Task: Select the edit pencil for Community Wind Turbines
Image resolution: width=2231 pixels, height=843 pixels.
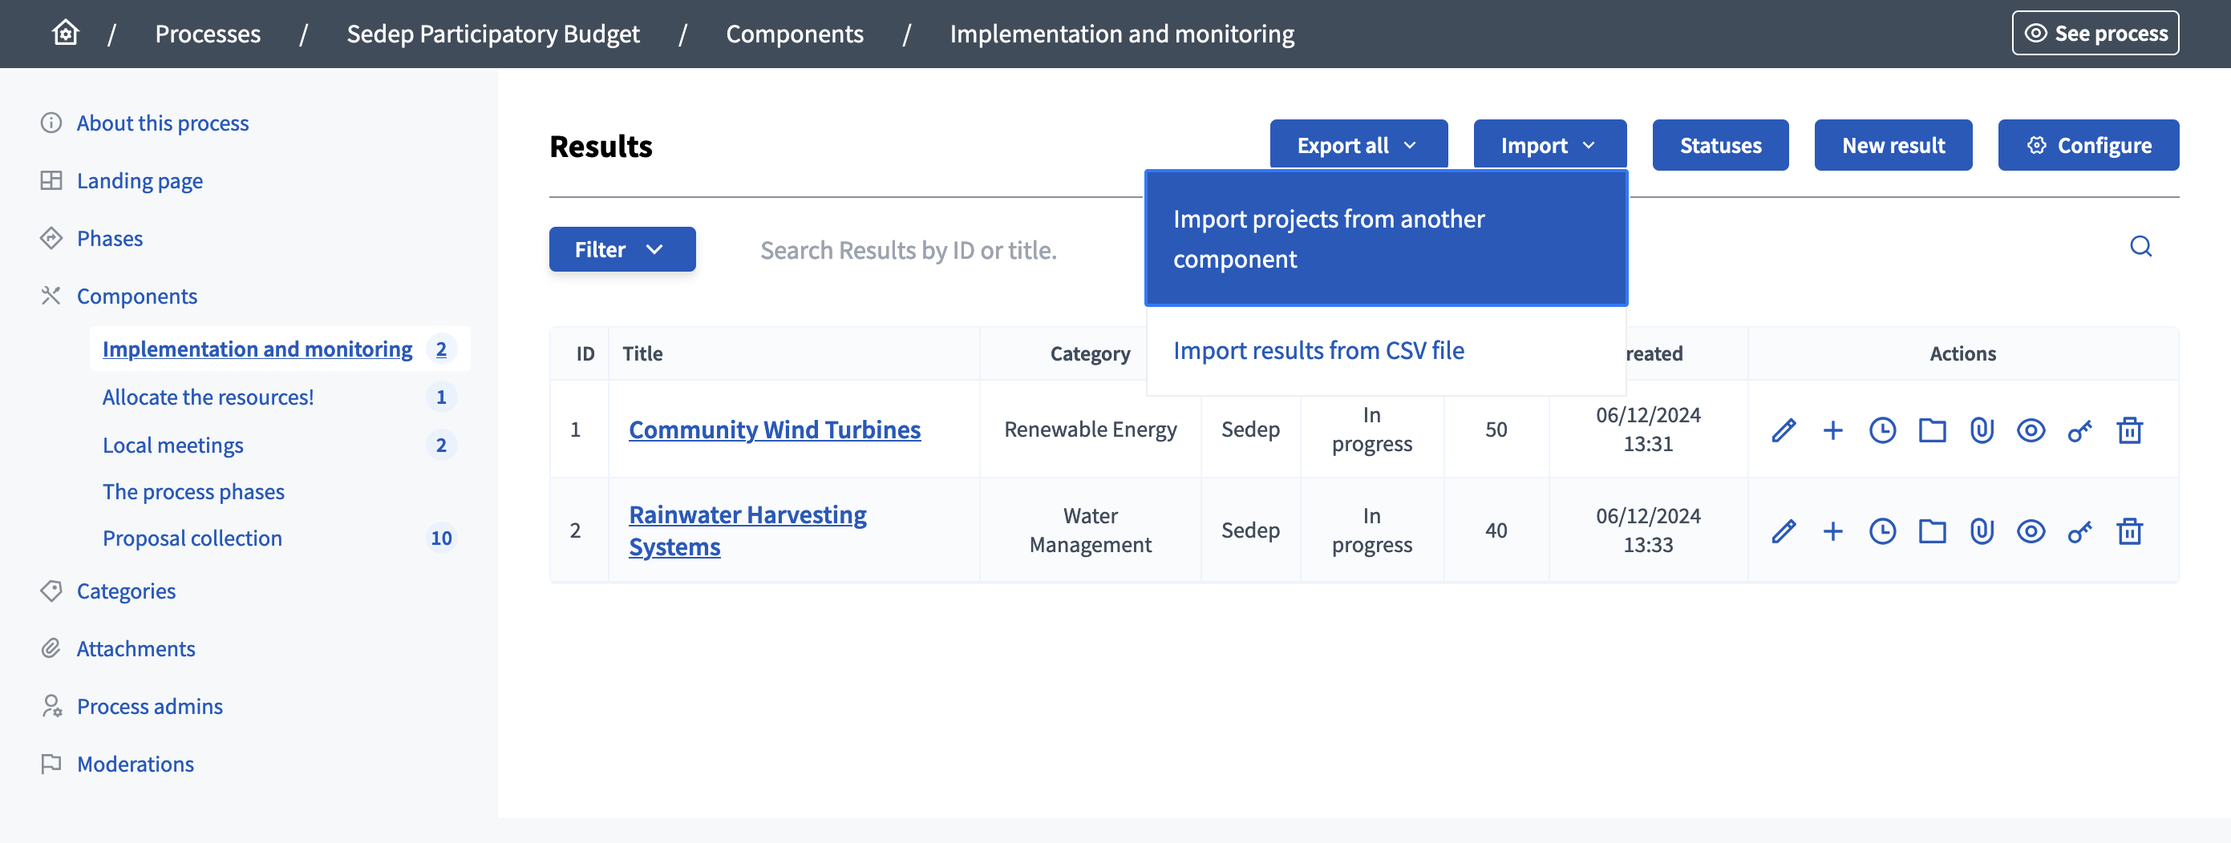Action: [x=1784, y=430]
